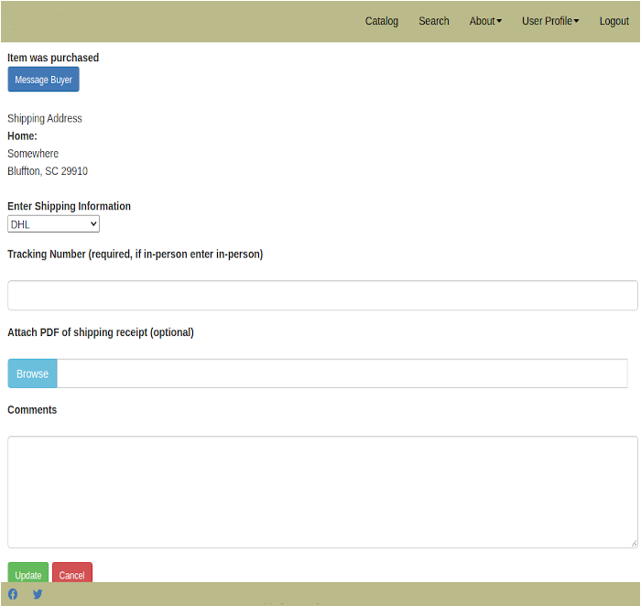
Task: Open Search from the navigation bar
Action: tap(434, 21)
